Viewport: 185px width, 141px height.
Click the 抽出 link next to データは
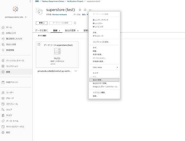[84, 14]
